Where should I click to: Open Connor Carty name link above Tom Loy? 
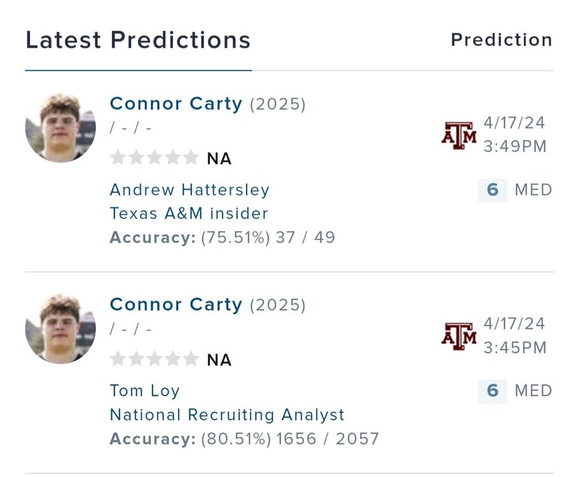pos(176,305)
